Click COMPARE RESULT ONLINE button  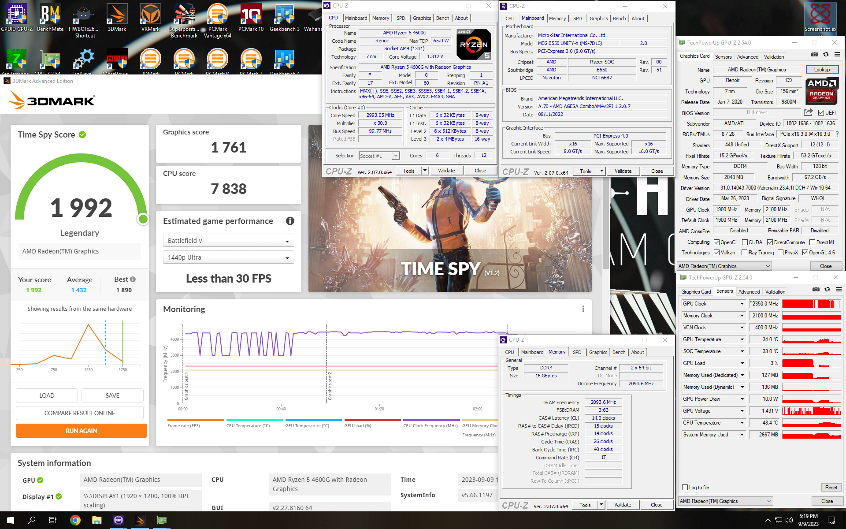(x=80, y=413)
